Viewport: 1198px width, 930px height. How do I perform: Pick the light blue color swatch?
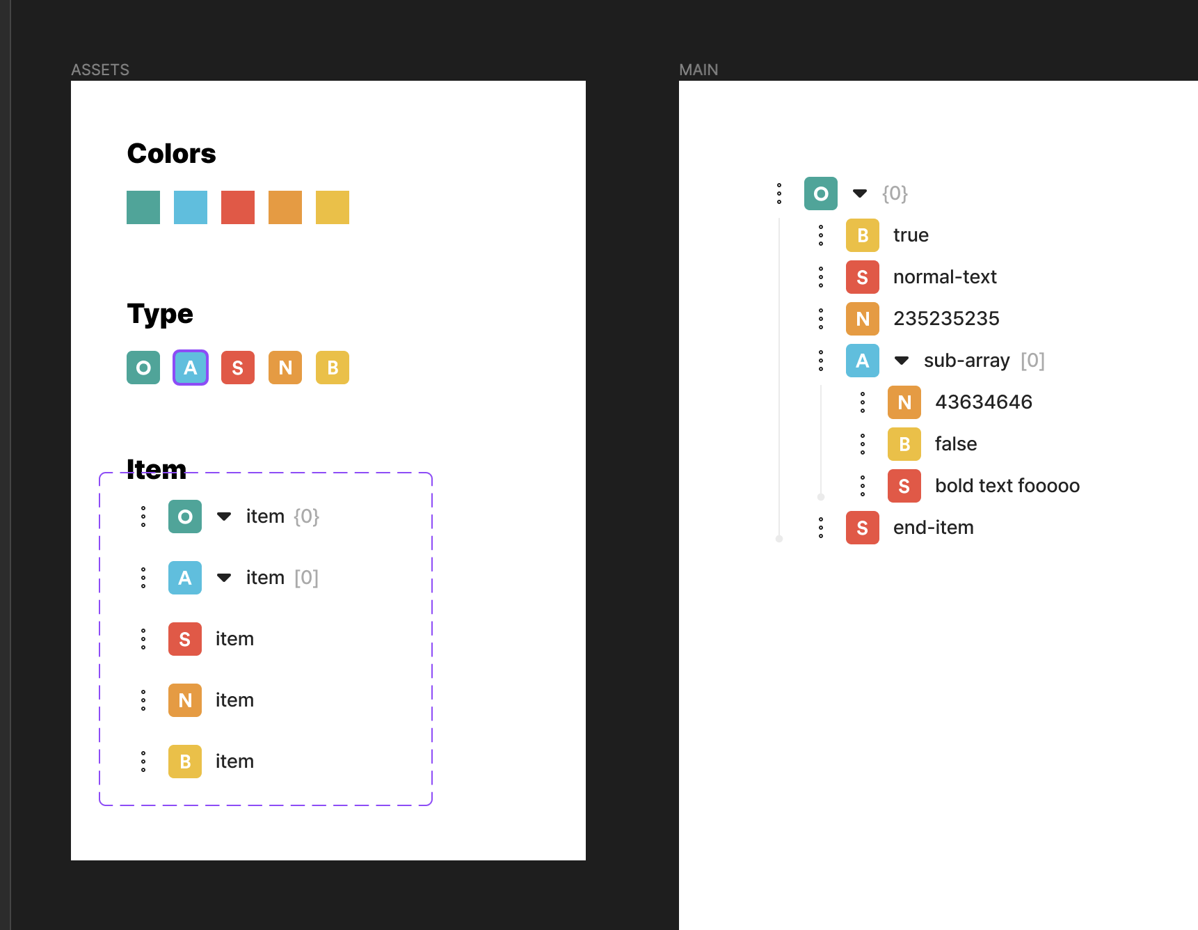(x=191, y=207)
